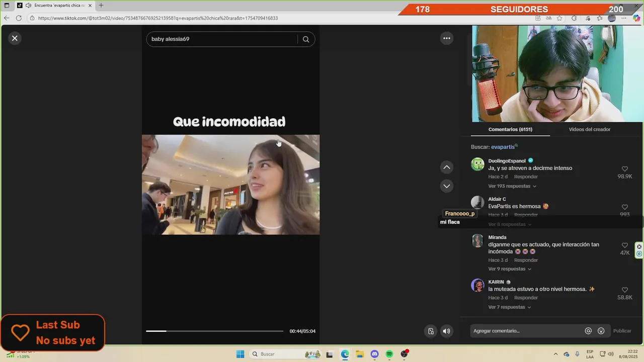Open OBS Studio from taskbar
This screenshot has height=362, width=644.
point(404,354)
